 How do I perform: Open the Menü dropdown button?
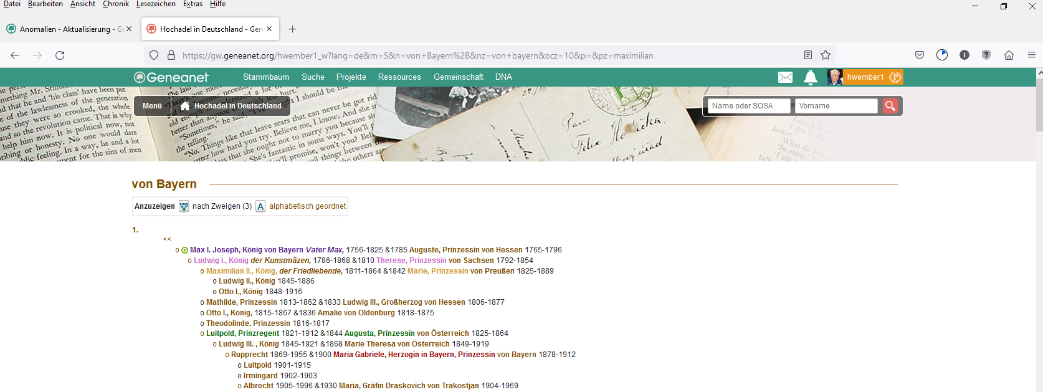point(152,106)
